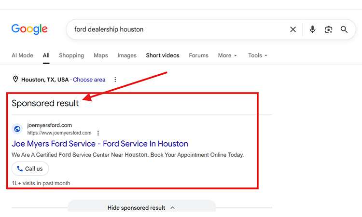Click the joemyersford.com globe favicon

point(17,129)
